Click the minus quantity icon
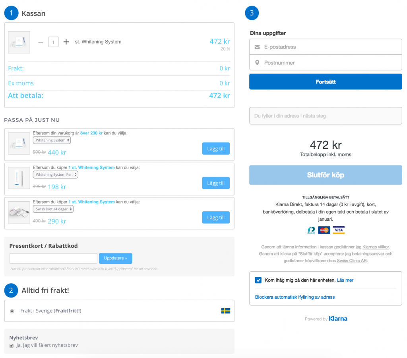This screenshot has width=407, height=358. pos(41,42)
